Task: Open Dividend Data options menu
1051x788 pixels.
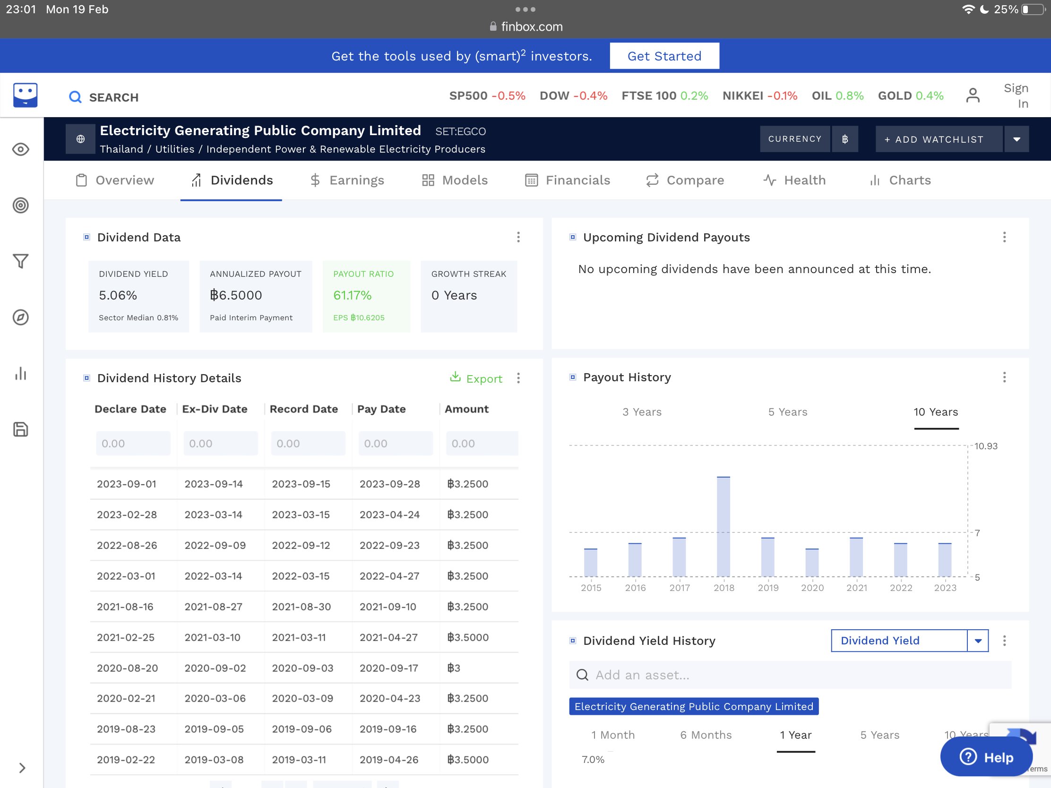Action: click(518, 237)
